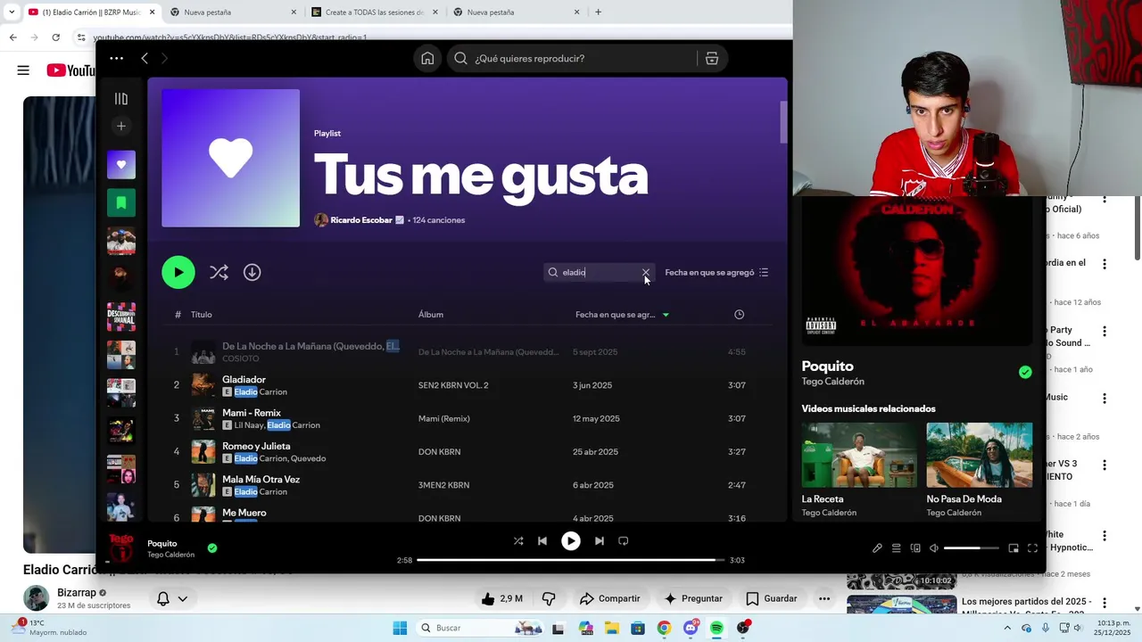
Task: Open the Spotify three-dots main menu
Action: click(116, 58)
